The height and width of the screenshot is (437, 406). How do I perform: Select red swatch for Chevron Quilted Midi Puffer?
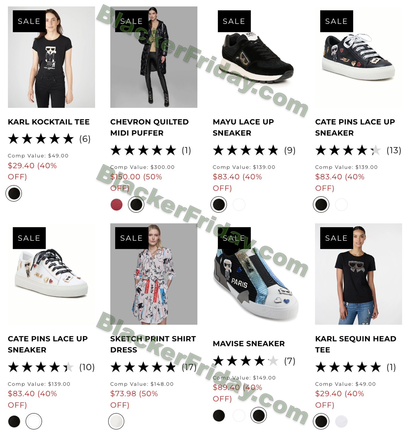pos(117,205)
